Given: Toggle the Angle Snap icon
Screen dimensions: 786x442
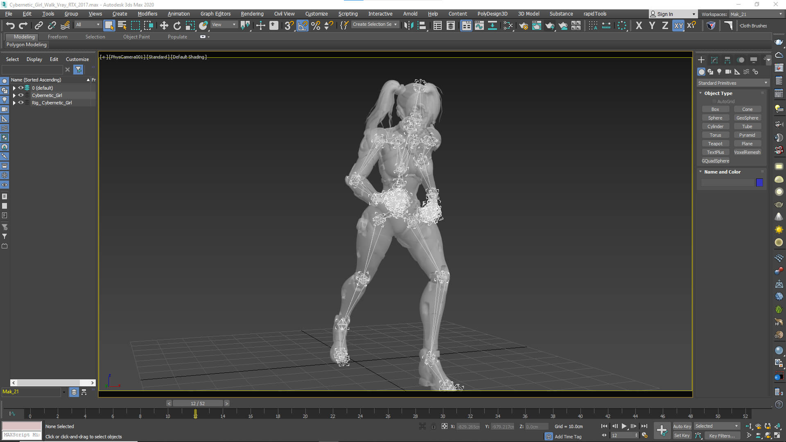Looking at the screenshot, I should click(303, 25).
